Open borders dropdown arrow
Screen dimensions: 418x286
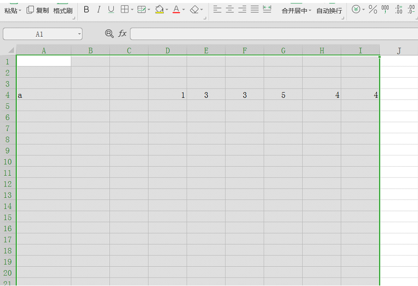click(132, 10)
